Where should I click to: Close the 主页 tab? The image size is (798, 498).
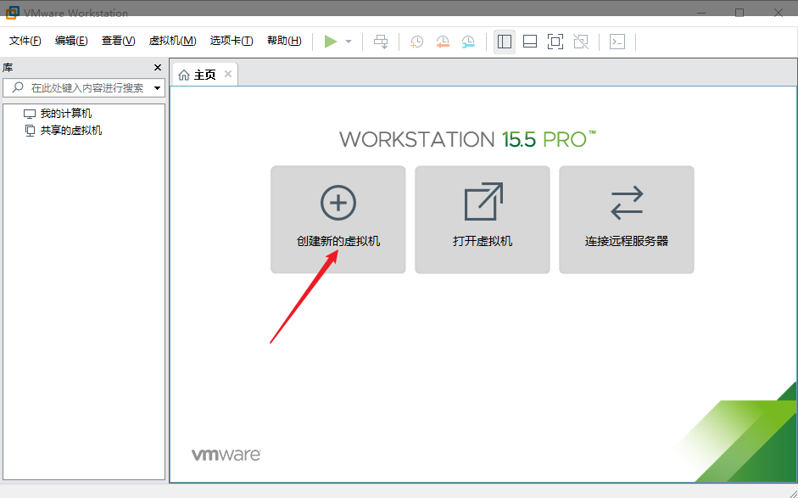coord(228,74)
